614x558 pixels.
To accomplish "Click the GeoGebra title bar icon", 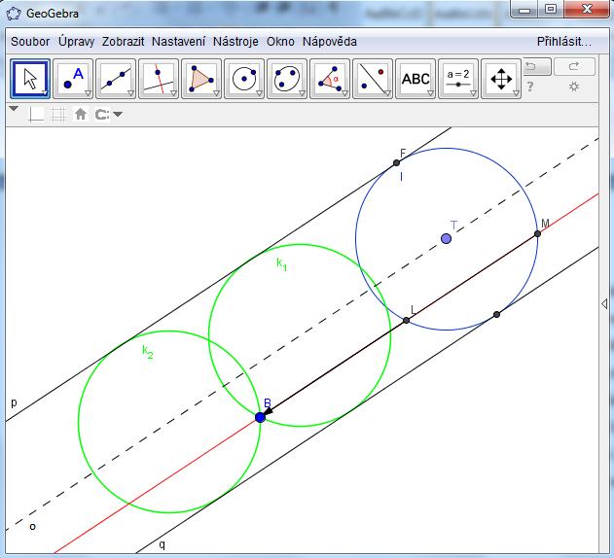I will [14, 14].
